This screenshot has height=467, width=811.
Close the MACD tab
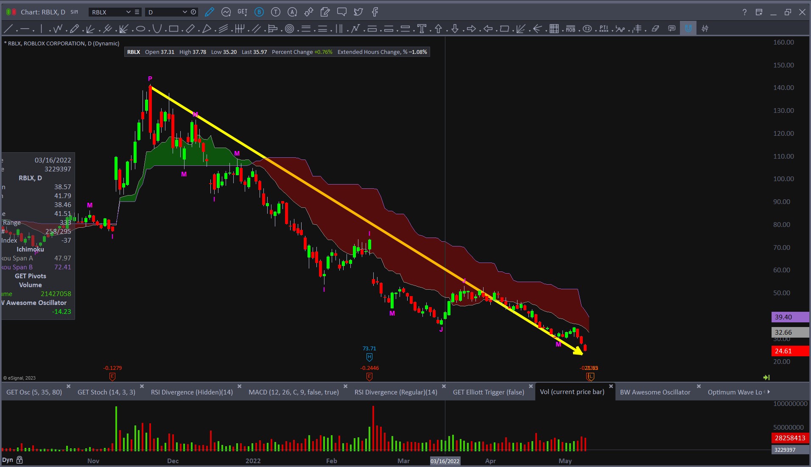pyautogui.click(x=345, y=386)
